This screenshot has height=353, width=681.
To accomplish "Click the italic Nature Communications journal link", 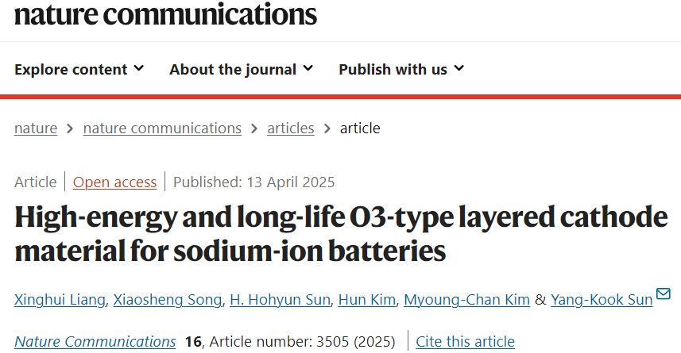I will 95,342.
